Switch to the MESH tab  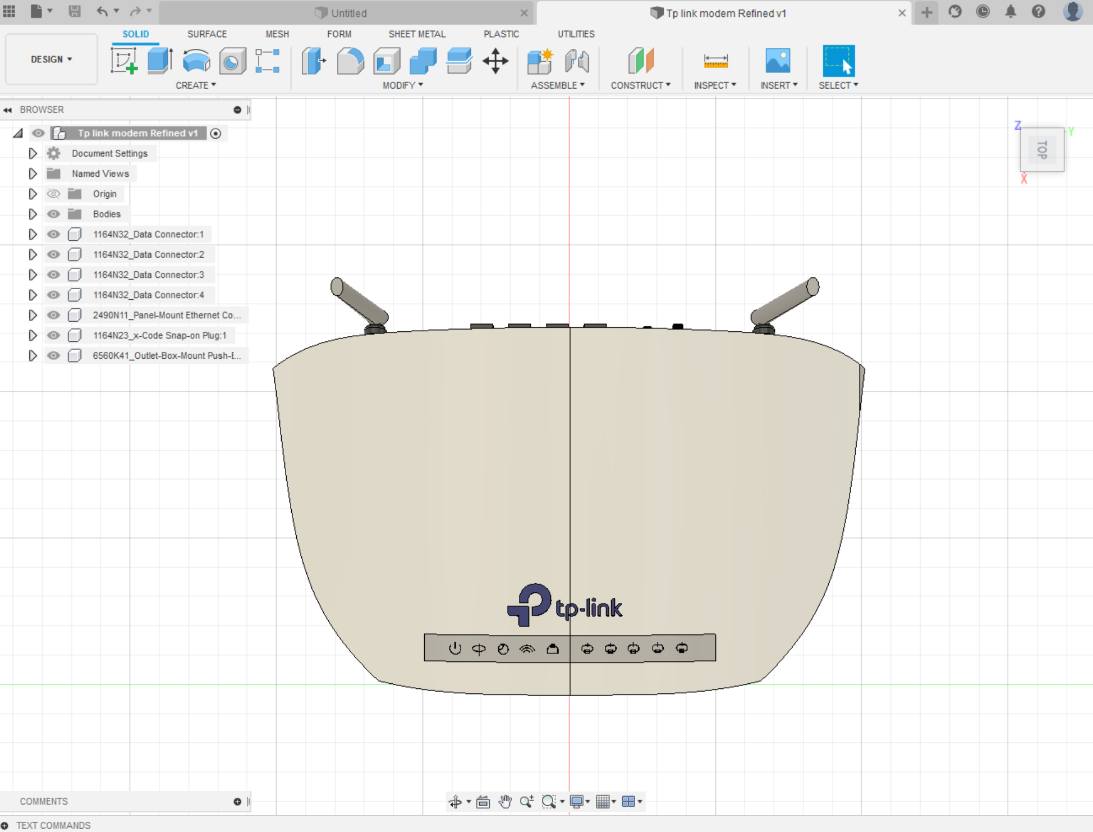(x=277, y=34)
